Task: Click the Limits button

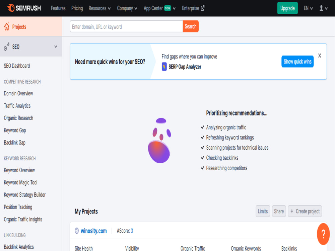Action: coord(263,211)
